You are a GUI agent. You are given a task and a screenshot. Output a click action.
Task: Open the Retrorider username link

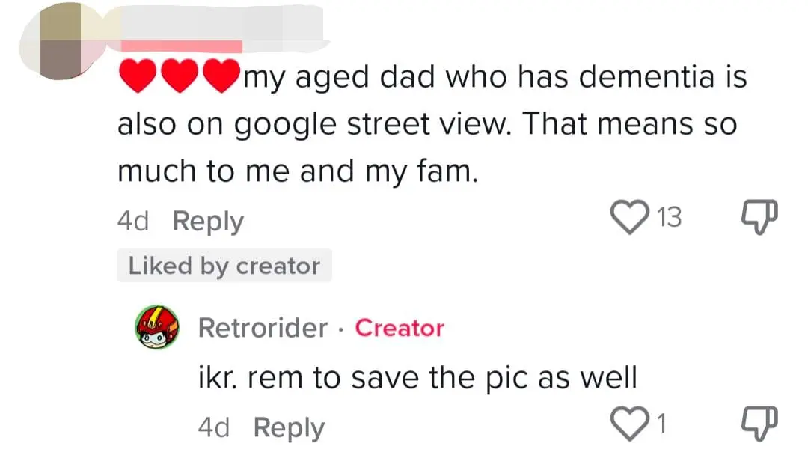[x=263, y=328]
